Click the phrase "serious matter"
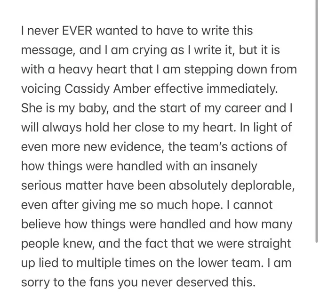 pyautogui.click(x=62, y=185)
